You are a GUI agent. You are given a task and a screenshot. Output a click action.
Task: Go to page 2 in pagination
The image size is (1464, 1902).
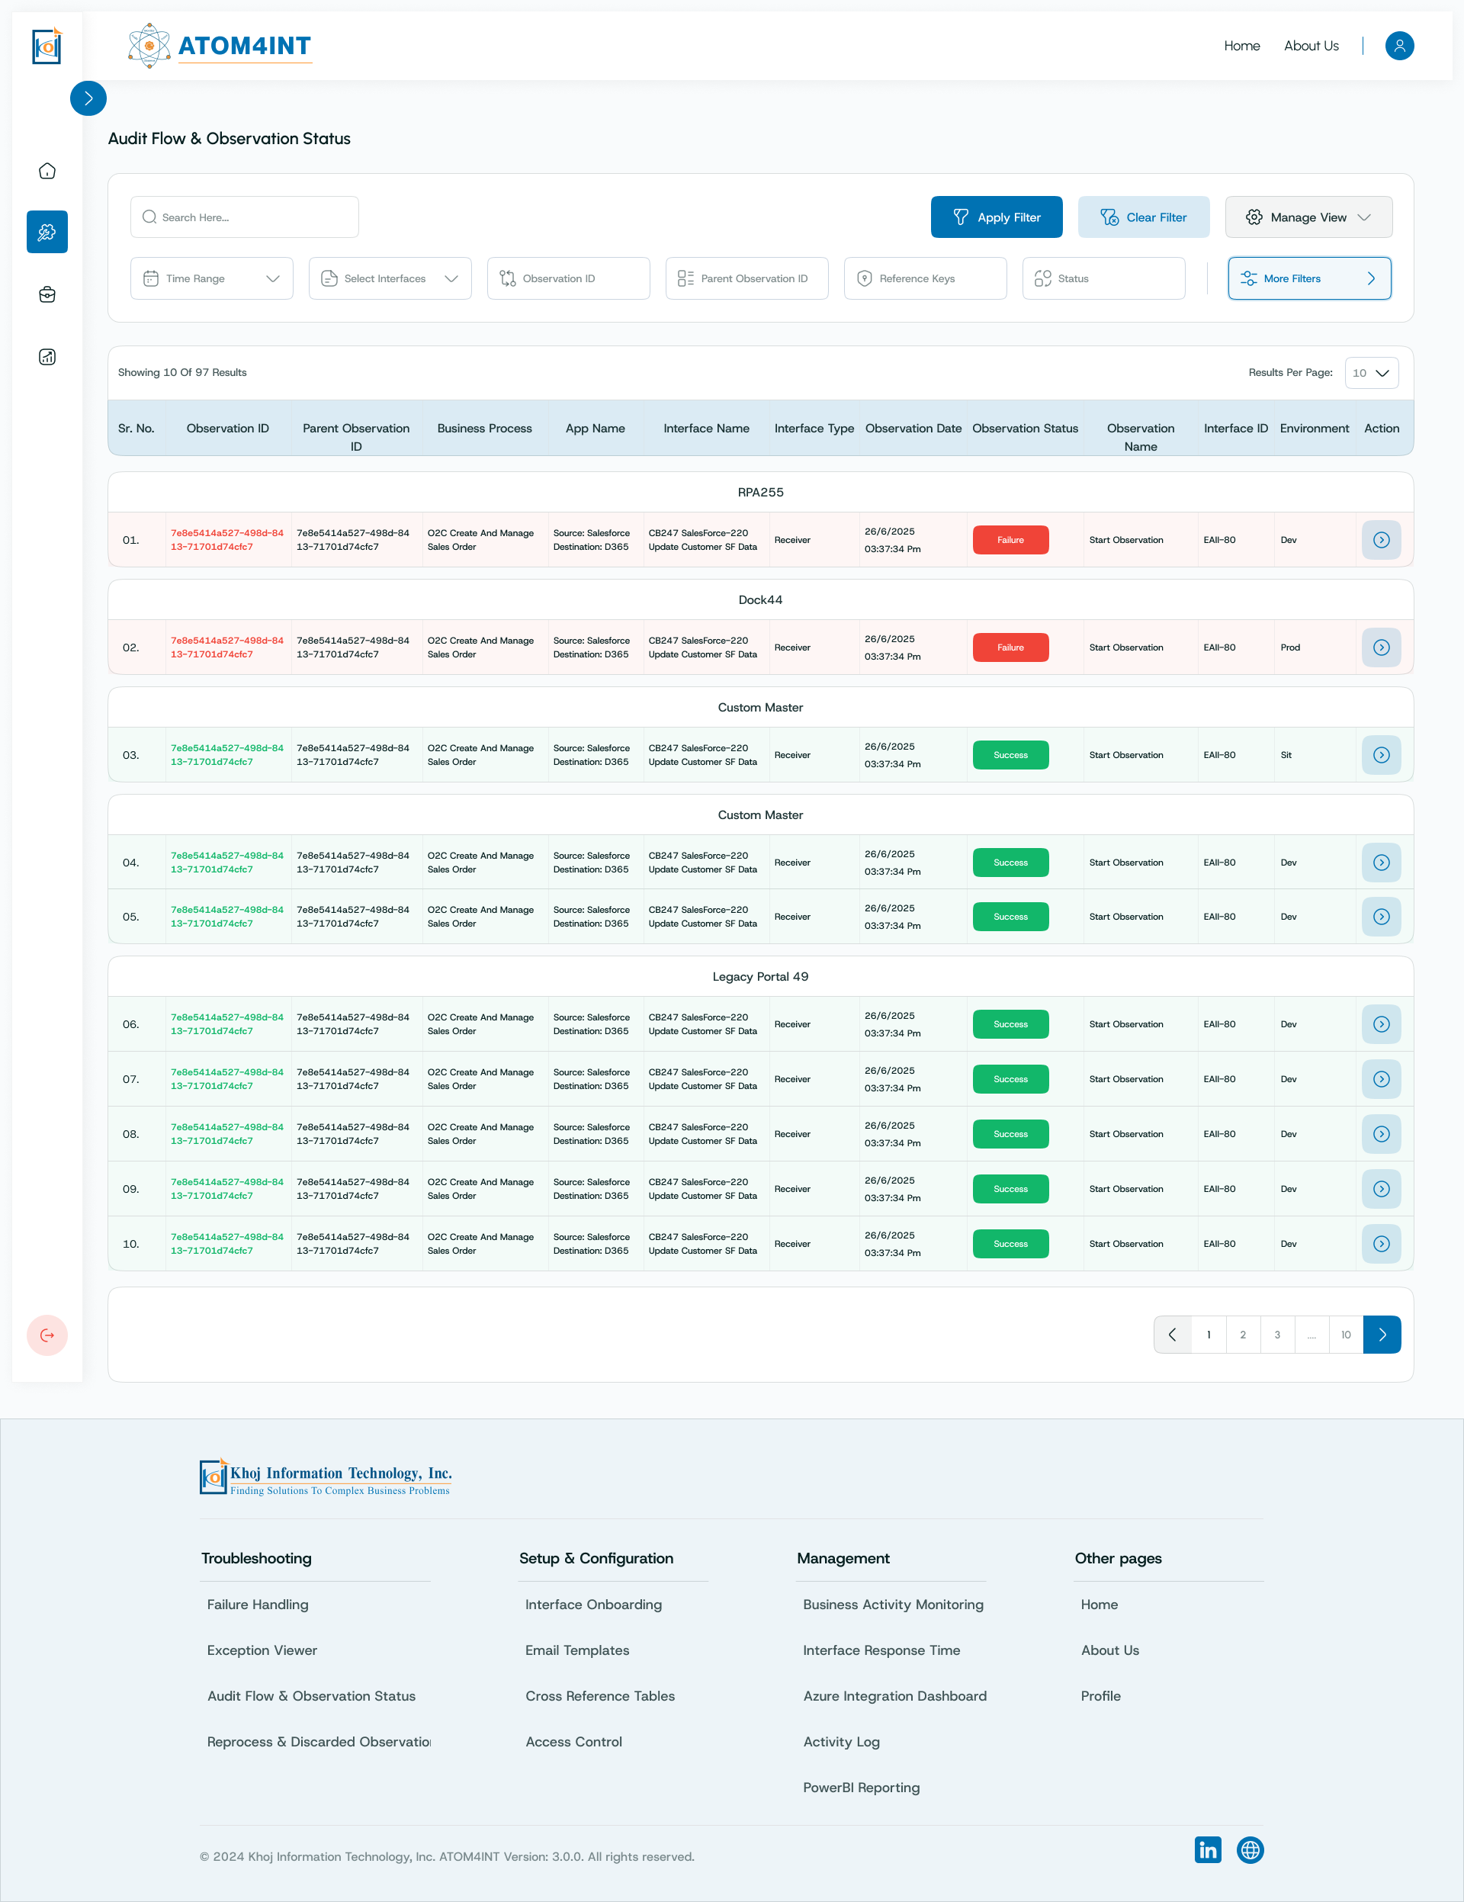coord(1243,1334)
